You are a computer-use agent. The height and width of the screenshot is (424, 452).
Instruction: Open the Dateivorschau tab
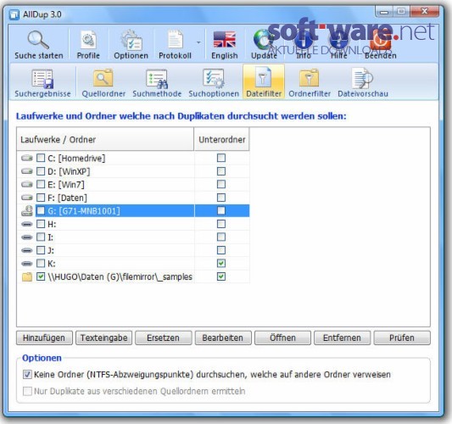point(363,83)
